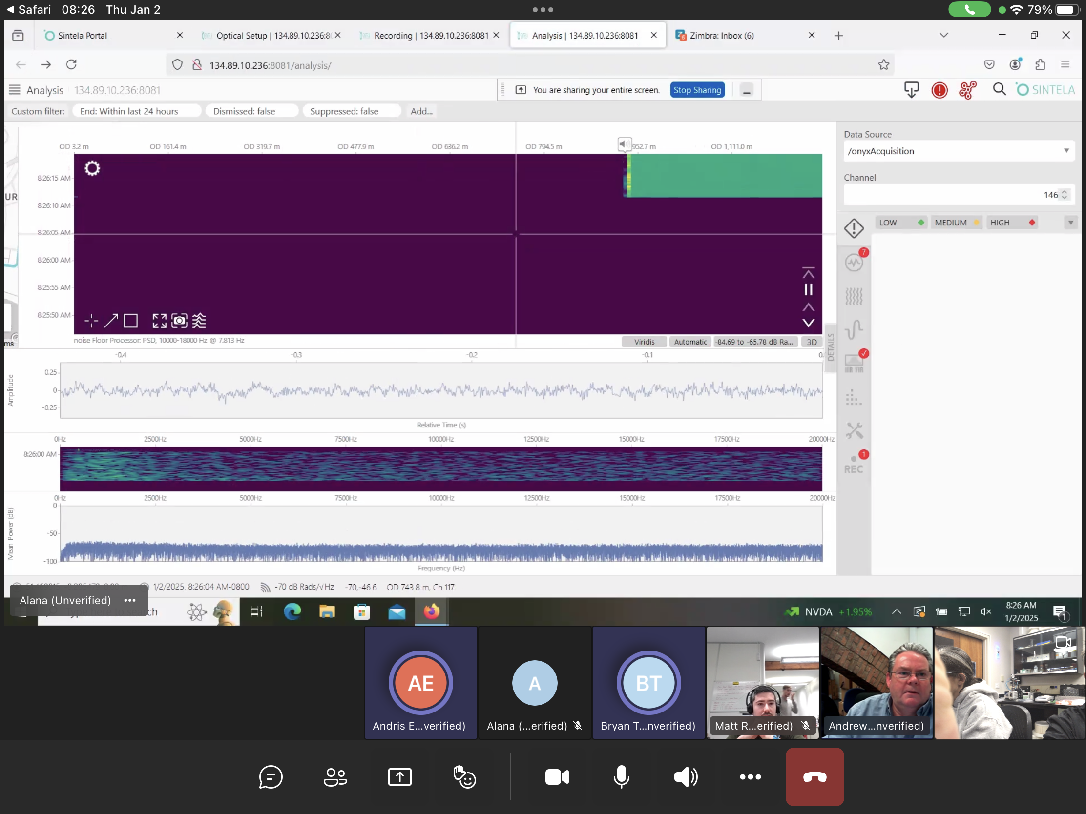The height and width of the screenshot is (814, 1086).
Task: Collapse the vertical DETAILS panel tab
Action: [830, 347]
